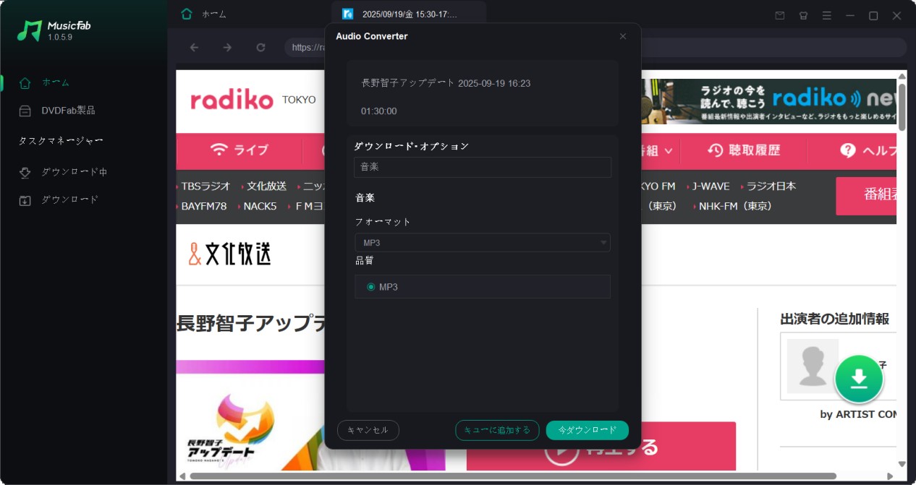Expand the フォーマット MP3 dropdown
This screenshot has height=485, width=916.
(x=483, y=243)
